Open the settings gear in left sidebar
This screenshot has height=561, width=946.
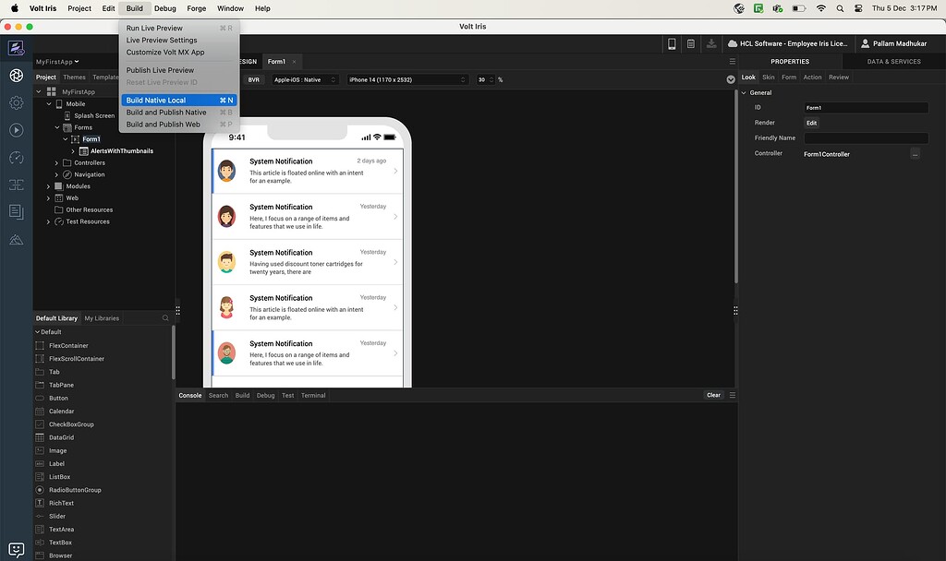coord(17,103)
